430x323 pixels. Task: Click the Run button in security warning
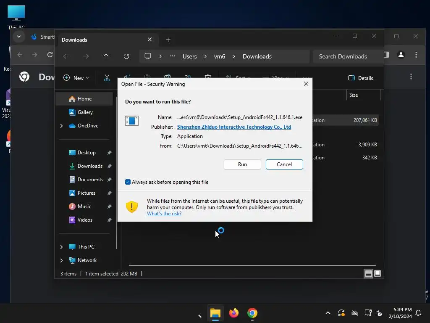(x=242, y=164)
